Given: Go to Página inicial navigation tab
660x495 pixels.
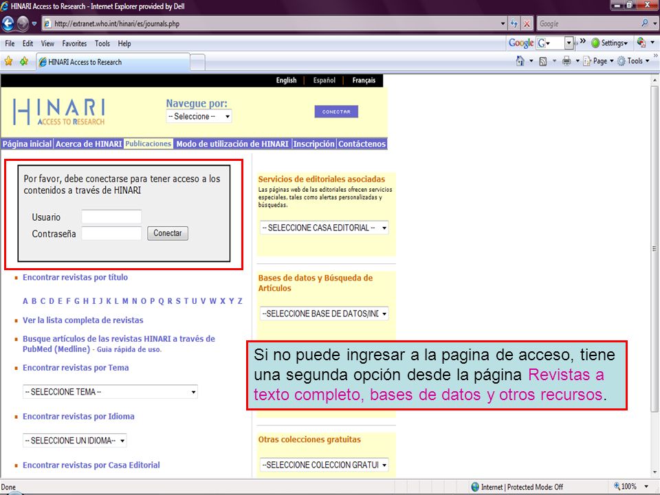Looking at the screenshot, I should [27, 144].
